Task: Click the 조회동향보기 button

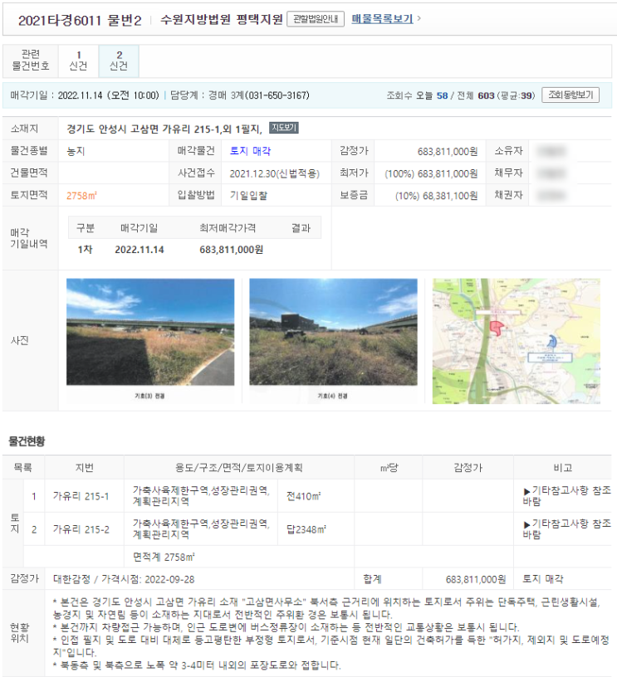Action: [x=570, y=95]
